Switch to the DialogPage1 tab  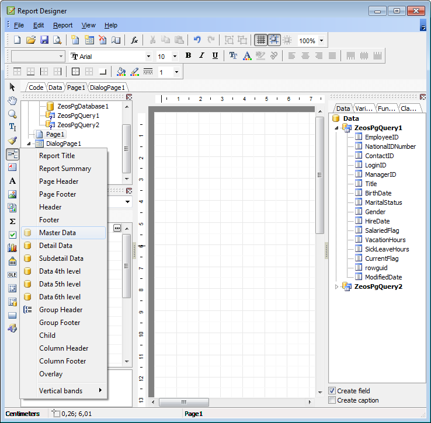[x=107, y=88]
